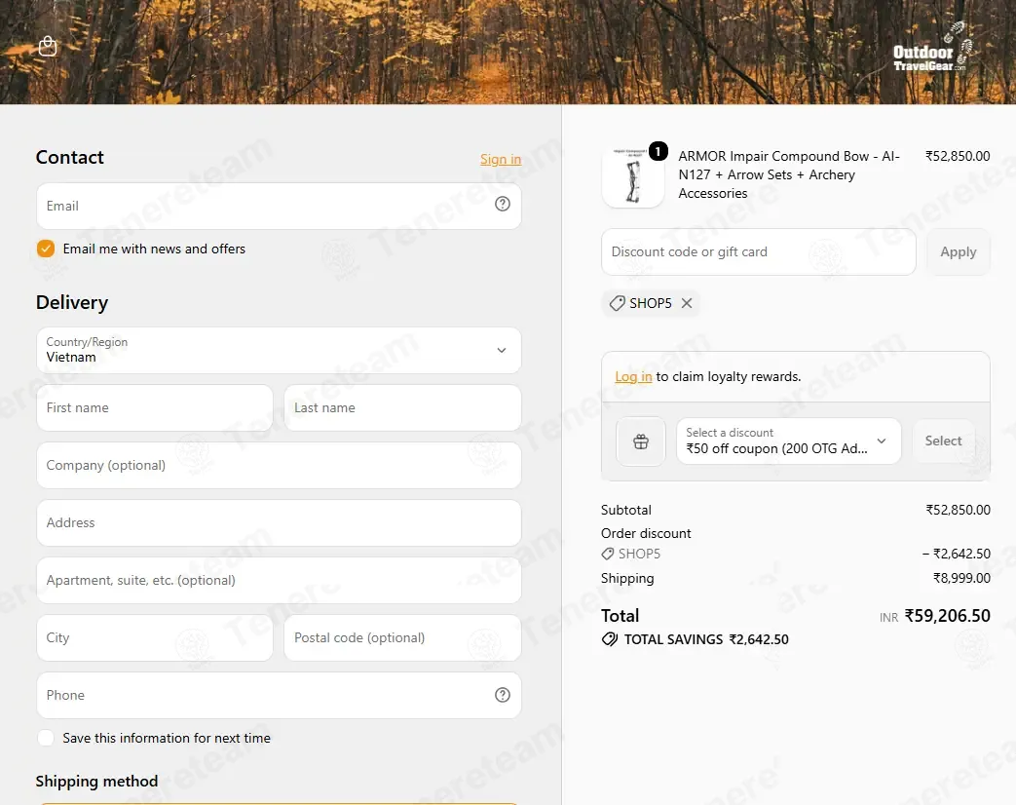Focus the Company (optional) field

pyautogui.click(x=279, y=466)
